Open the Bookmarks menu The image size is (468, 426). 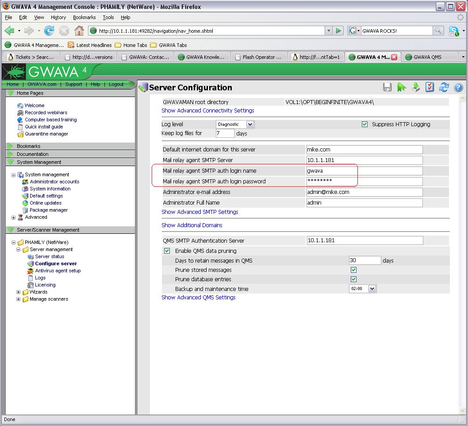tap(84, 17)
